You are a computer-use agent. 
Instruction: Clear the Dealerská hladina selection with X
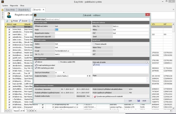pyautogui.click(x=89, y=76)
